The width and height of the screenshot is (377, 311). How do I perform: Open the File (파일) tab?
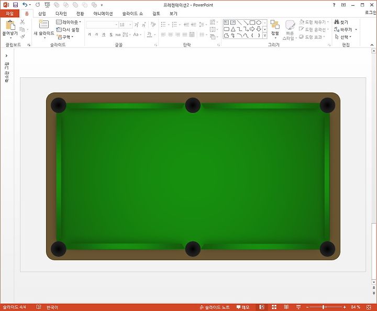point(9,14)
